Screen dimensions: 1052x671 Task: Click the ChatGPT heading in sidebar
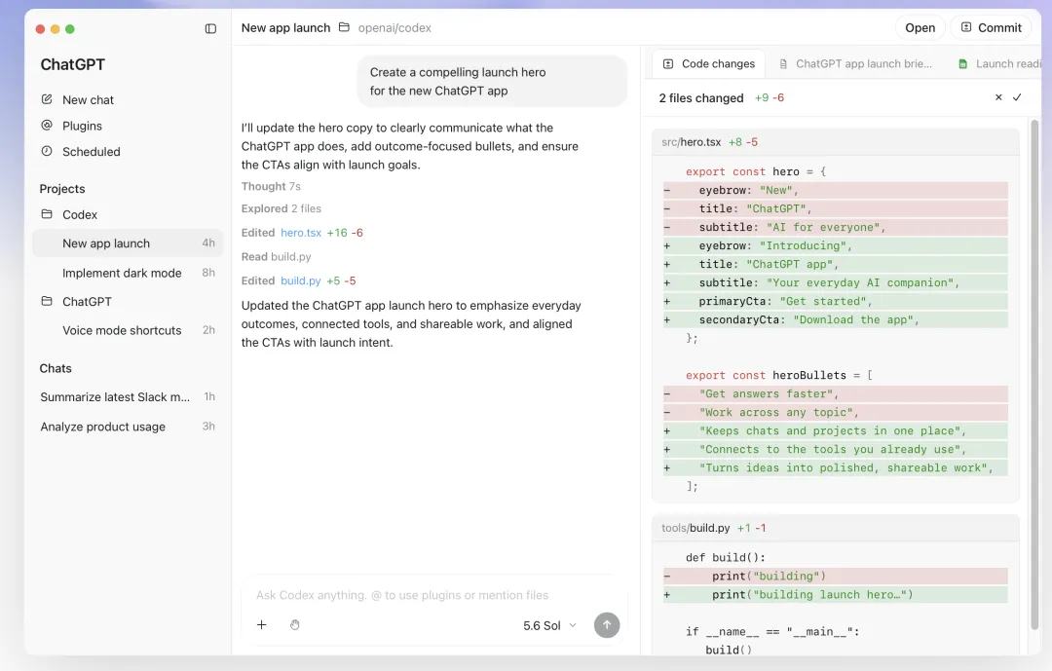(x=72, y=64)
